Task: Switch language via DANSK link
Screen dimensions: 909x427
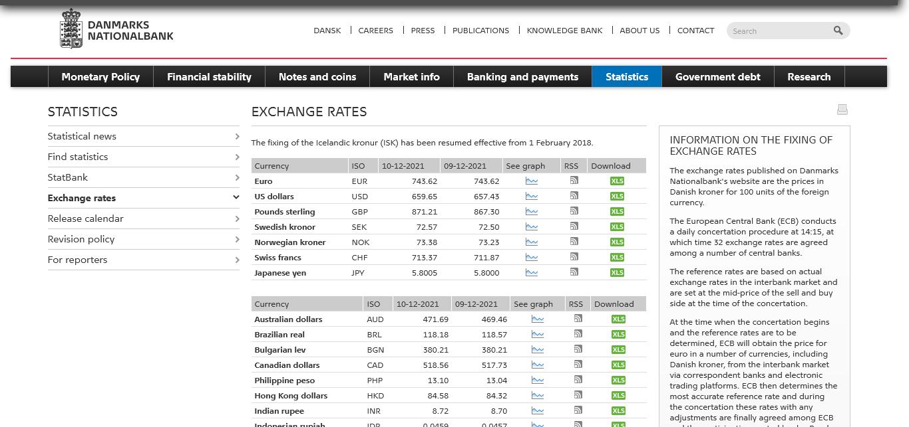Action: tap(327, 31)
